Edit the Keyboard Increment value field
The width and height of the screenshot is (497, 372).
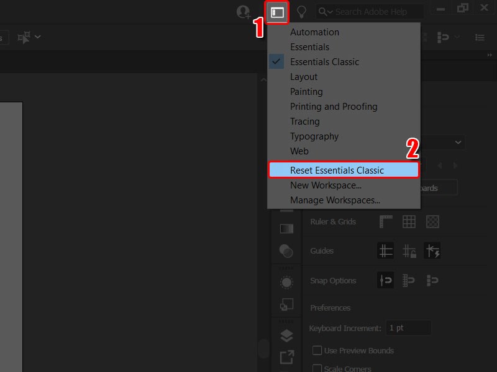[408, 327]
